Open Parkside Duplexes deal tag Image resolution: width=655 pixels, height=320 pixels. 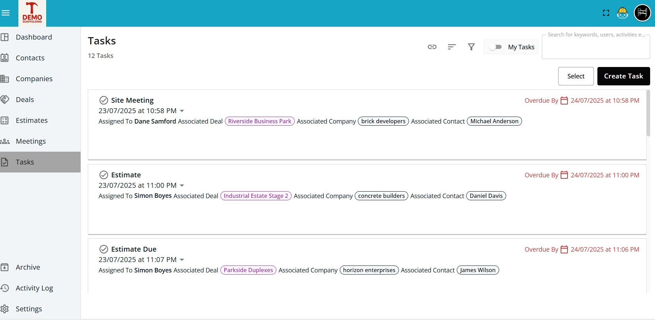pos(248,270)
